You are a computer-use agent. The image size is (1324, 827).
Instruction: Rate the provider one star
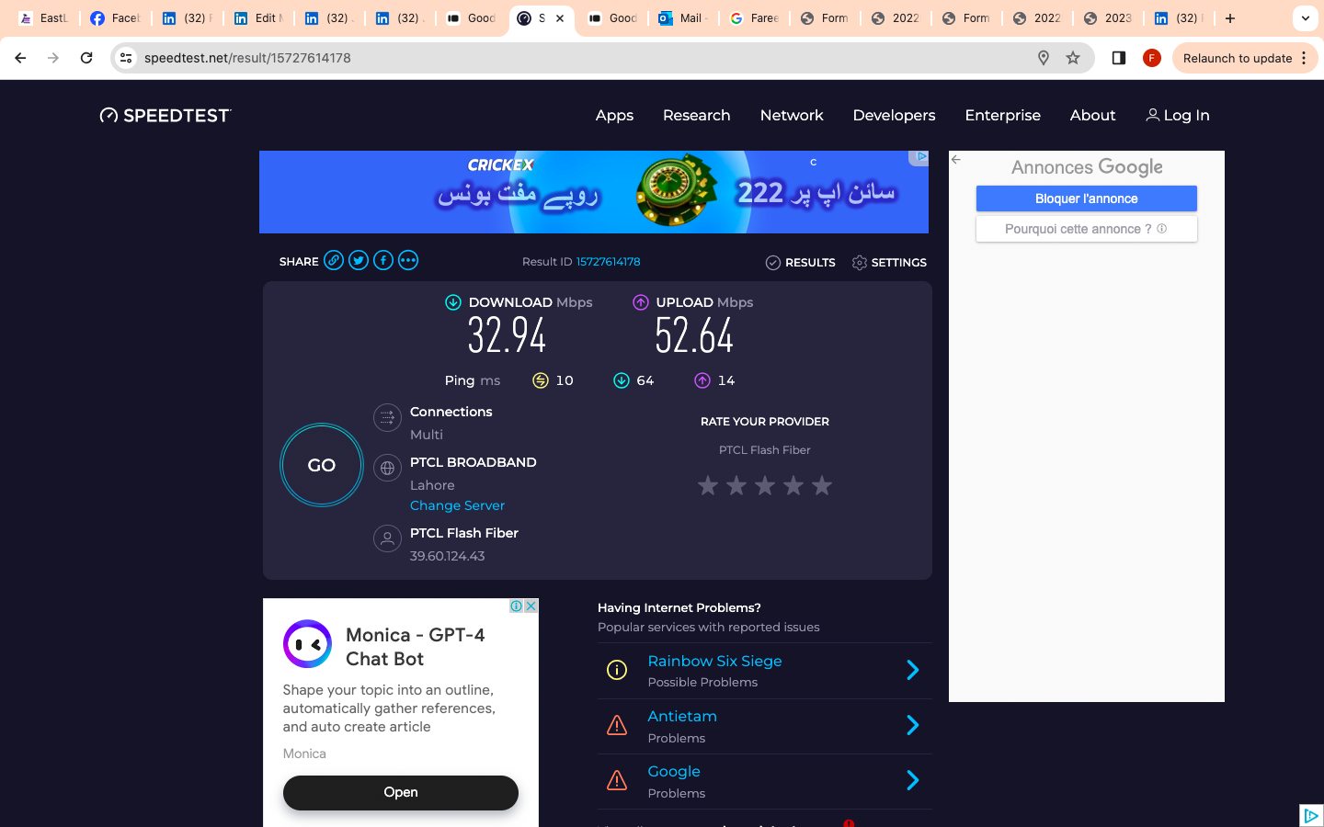pyautogui.click(x=708, y=485)
